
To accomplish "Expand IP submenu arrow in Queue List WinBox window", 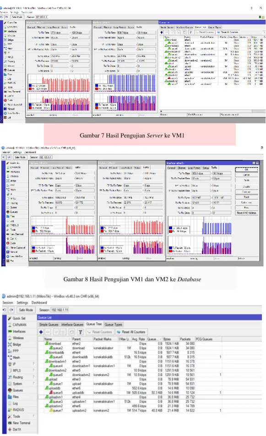I will pyautogui.click(x=34, y=364).
